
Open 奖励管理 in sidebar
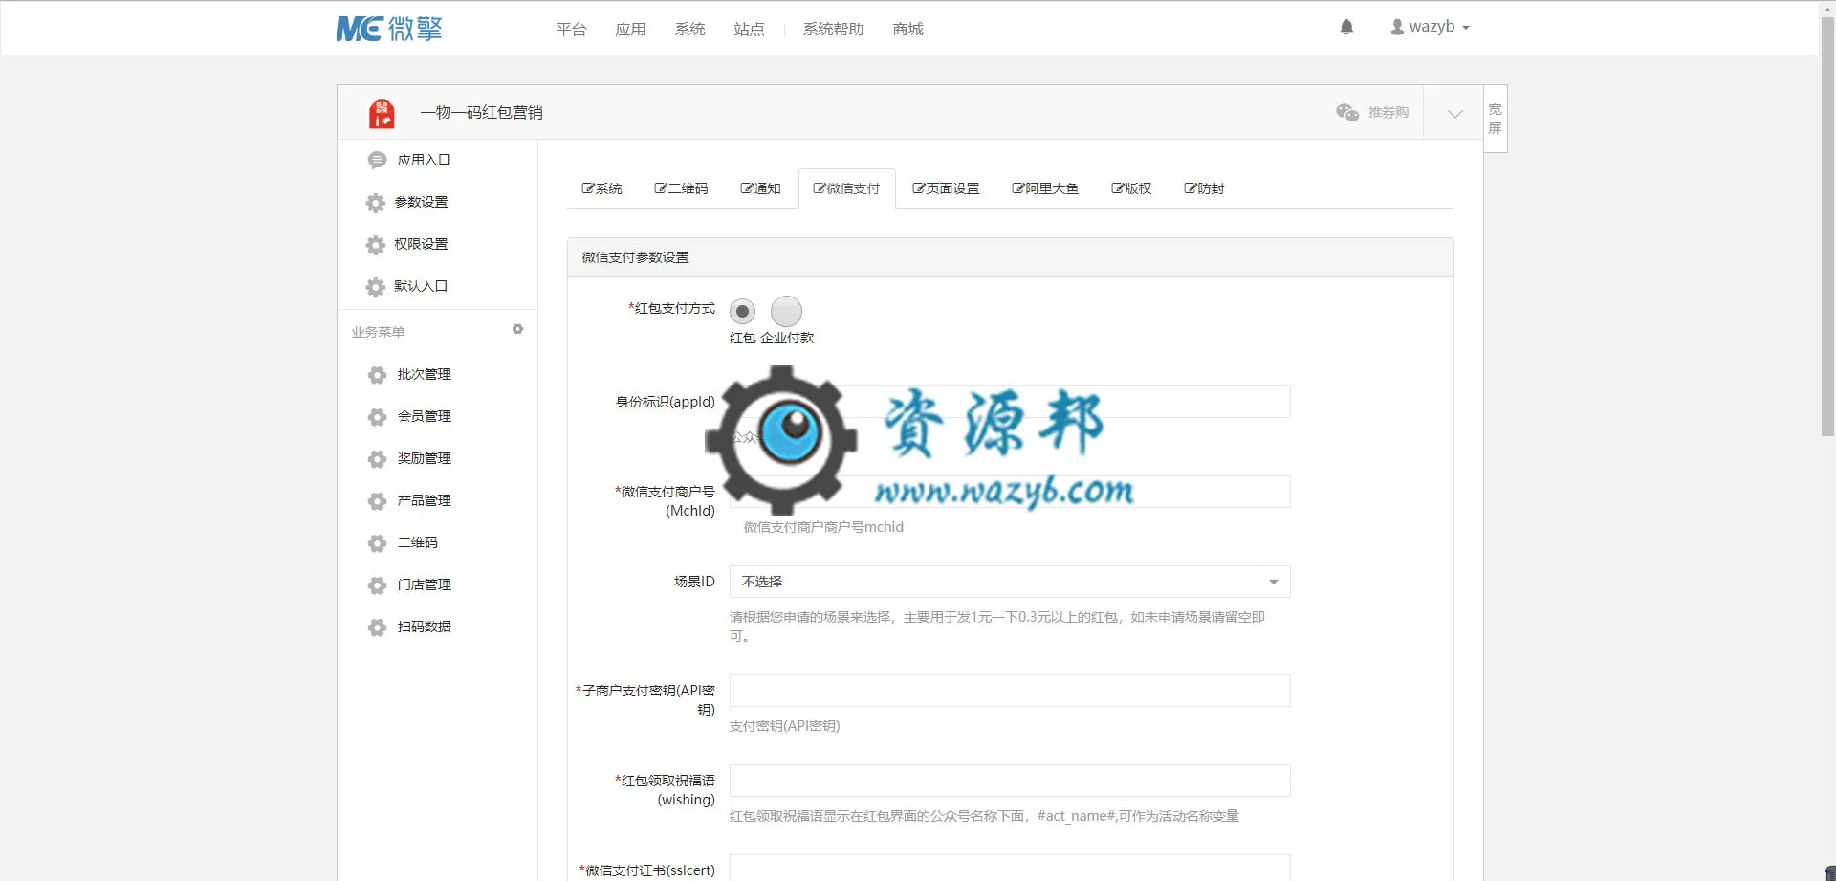tap(424, 458)
